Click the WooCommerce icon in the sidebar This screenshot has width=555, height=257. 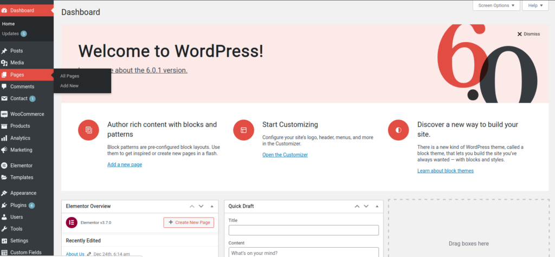(4, 114)
